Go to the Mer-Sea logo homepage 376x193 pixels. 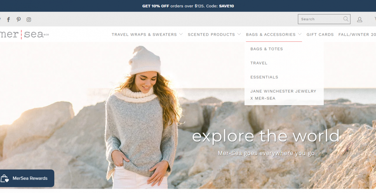pyautogui.click(x=24, y=34)
